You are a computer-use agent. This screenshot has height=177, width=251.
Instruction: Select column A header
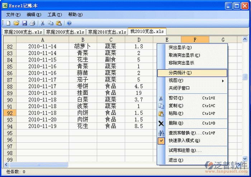pos(43,40)
